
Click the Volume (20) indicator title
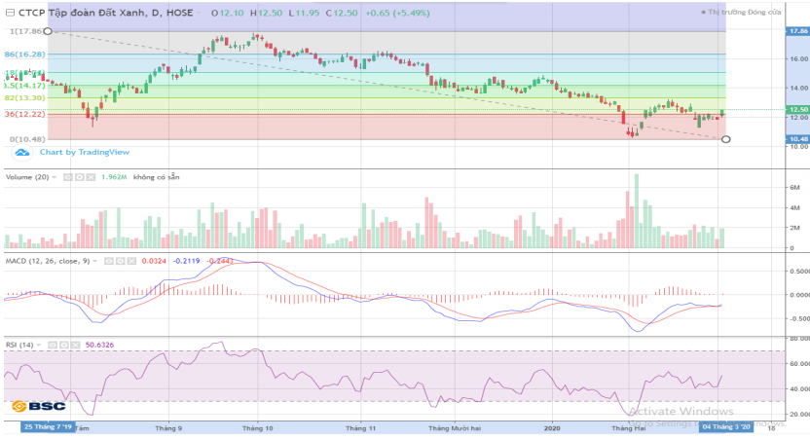click(x=27, y=177)
